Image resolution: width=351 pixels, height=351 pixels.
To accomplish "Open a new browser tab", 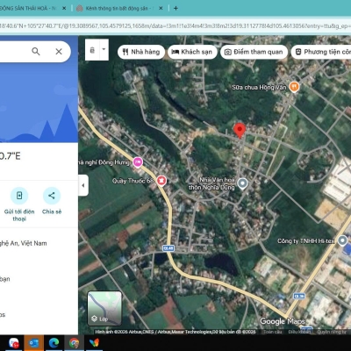I will [x=175, y=9].
